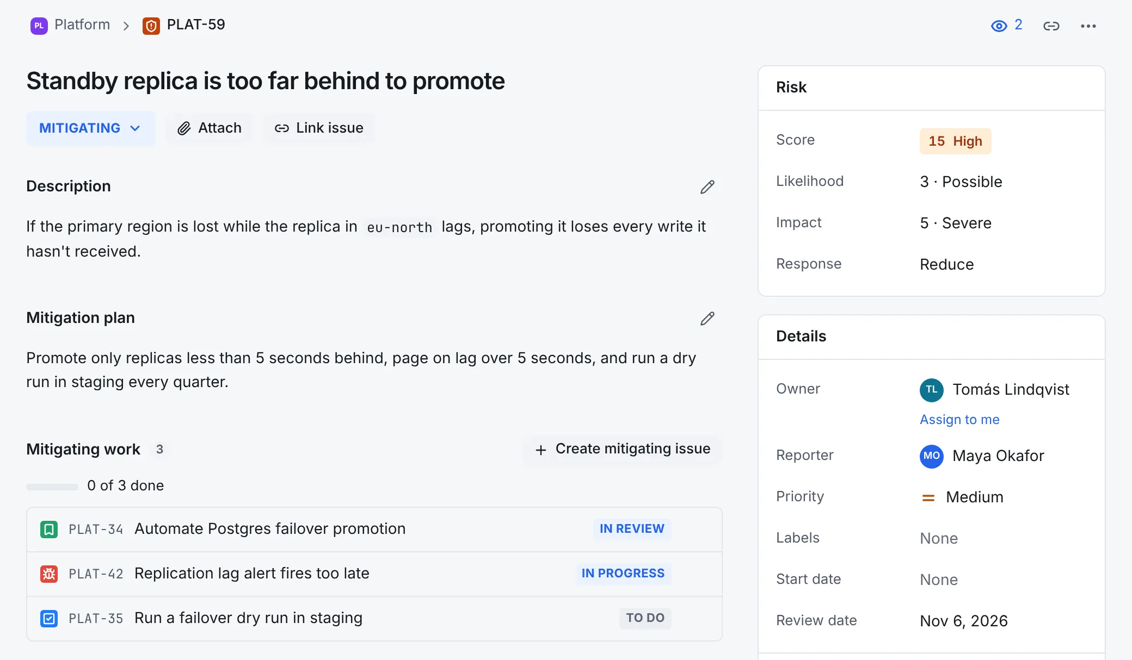Click the PLAT-34 story type icon
Viewport: 1132px width, 660px height.
point(49,530)
